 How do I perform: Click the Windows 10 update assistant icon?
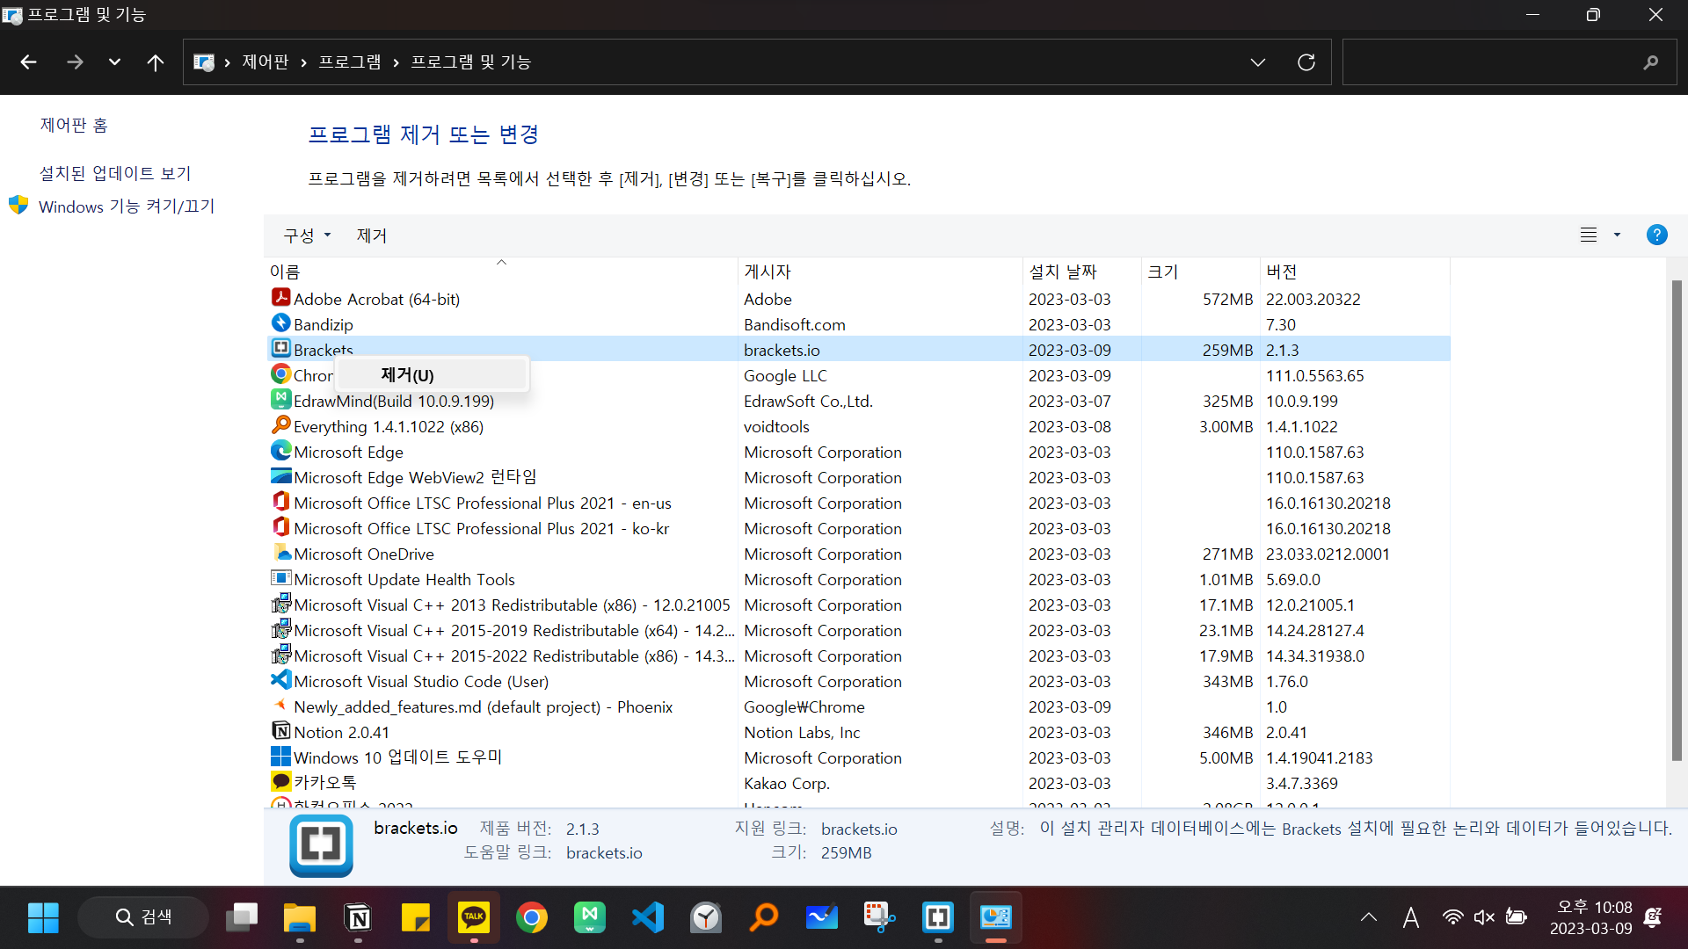280,757
